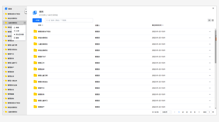The image size is (219, 122).
Task: Open the 30条/页 page size dropdown
Action: [x=166, y=112]
